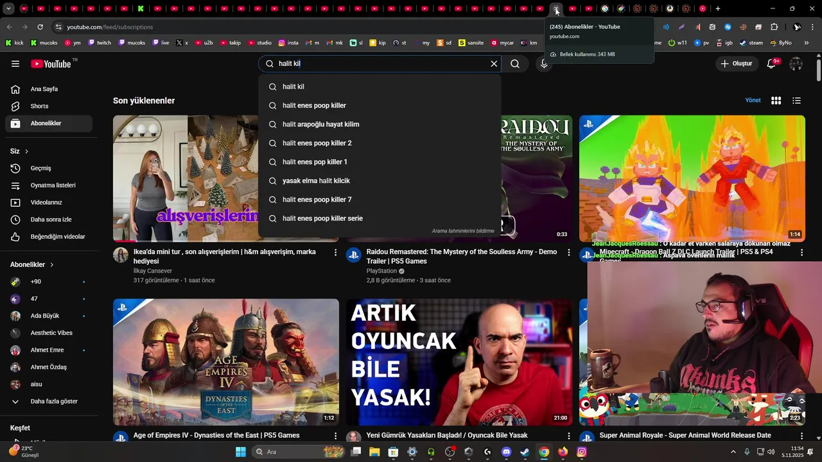The width and height of the screenshot is (822, 462).
Task: Open the tab search dropdown in Chrome
Action: 8,9
